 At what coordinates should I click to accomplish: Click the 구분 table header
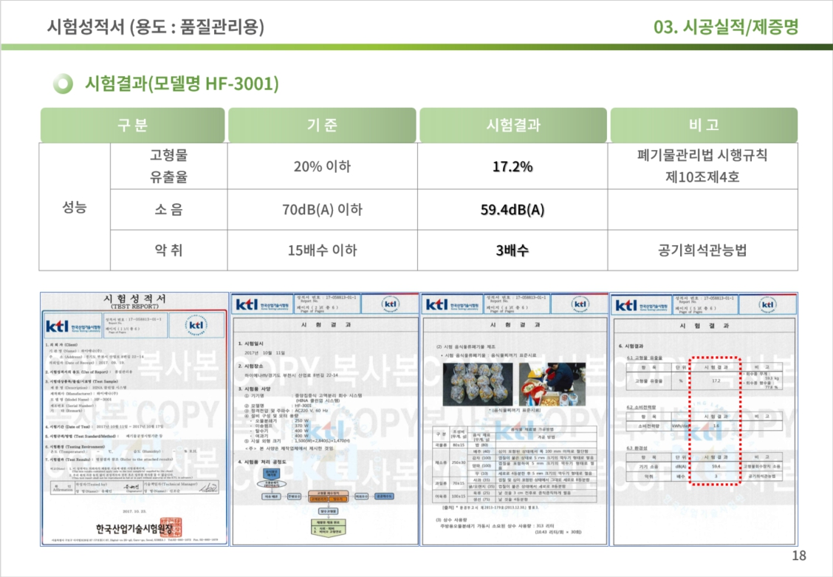pos(132,125)
